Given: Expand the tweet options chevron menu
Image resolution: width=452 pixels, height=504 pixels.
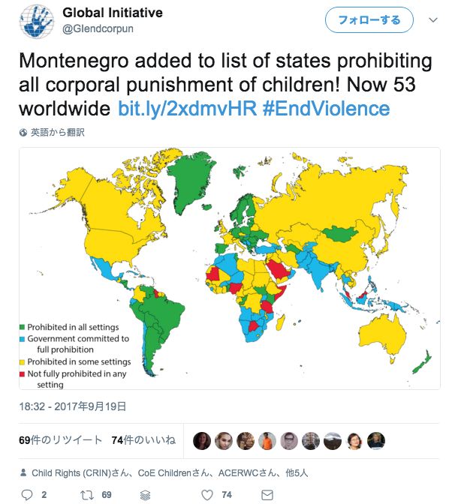Looking at the screenshot, I should pos(432,19).
